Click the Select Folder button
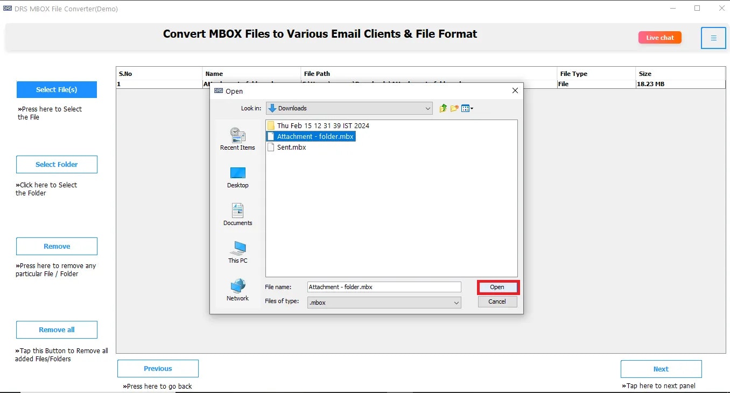730x393 pixels. pos(57,164)
